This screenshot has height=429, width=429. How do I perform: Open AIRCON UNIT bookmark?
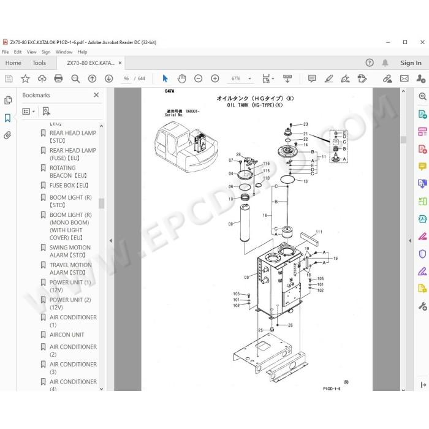(67, 335)
